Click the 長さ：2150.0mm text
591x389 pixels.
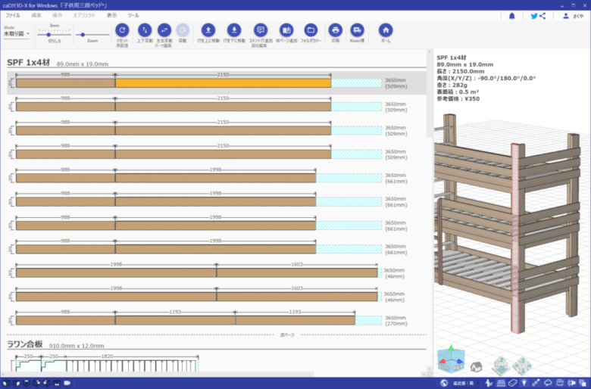coord(461,71)
